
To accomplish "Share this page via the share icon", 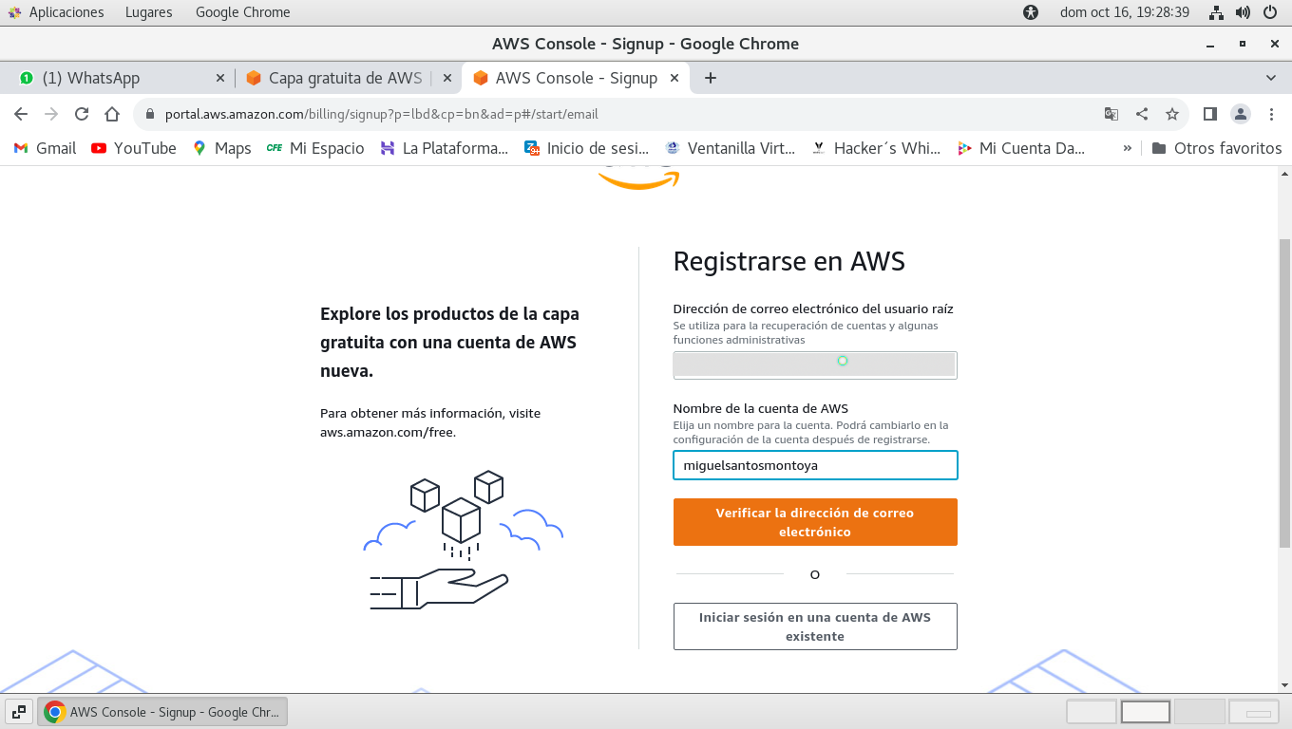I will click(x=1142, y=114).
